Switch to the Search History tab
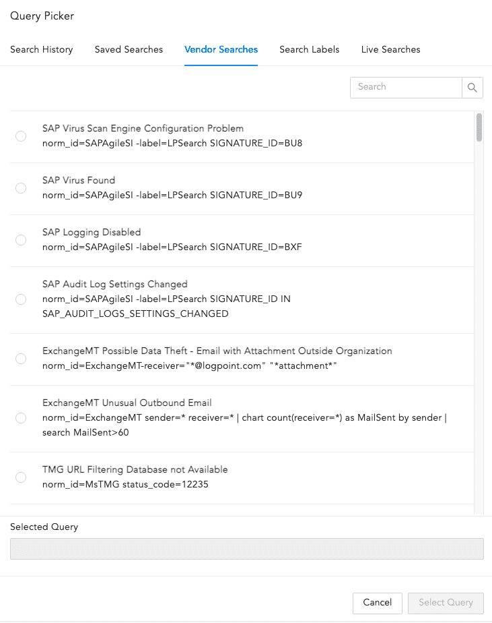This screenshot has width=492, height=623. tap(42, 49)
